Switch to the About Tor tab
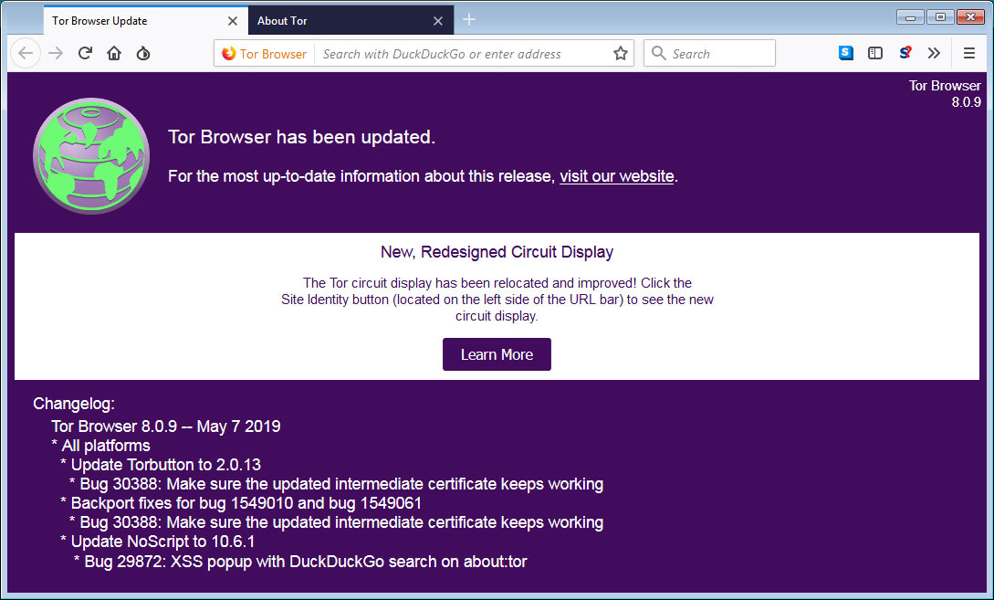The height and width of the screenshot is (600, 994). (351, 21)
